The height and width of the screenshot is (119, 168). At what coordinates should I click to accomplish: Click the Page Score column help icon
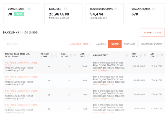pos(71,55)
